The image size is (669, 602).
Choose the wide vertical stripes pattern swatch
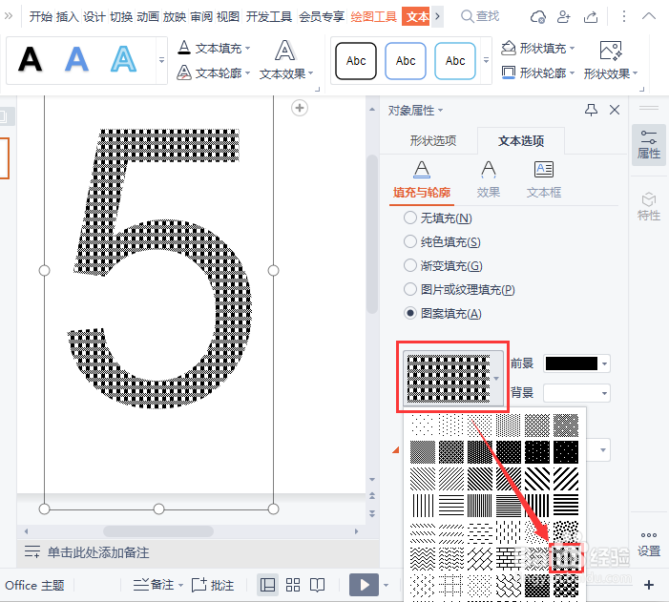(536, 506)
